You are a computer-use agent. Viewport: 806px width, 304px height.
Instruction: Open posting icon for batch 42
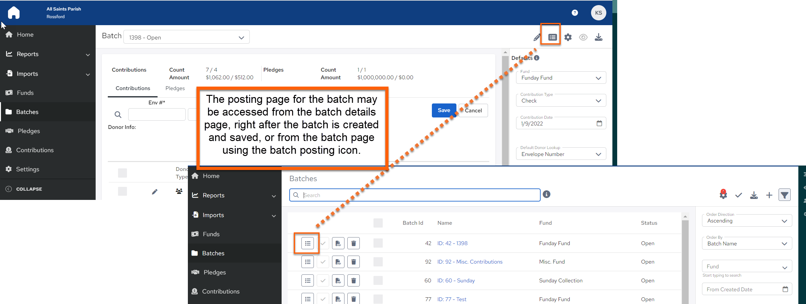[307, 243]
